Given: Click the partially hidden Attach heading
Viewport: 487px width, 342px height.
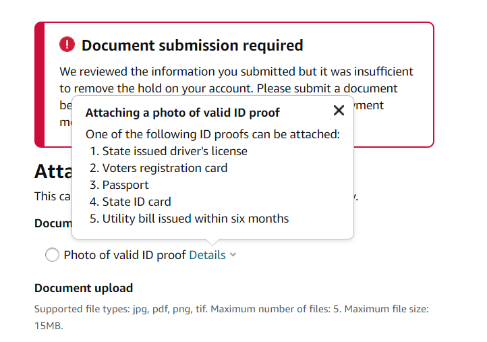Looking at the screenshot, I should tap(53, 171).
